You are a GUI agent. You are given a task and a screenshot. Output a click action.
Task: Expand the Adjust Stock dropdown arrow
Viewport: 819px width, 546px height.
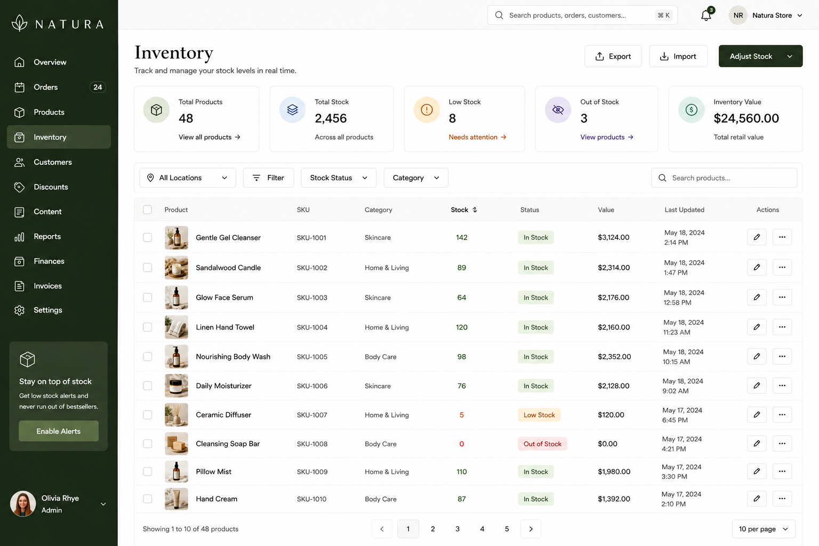tap(790, 57)
